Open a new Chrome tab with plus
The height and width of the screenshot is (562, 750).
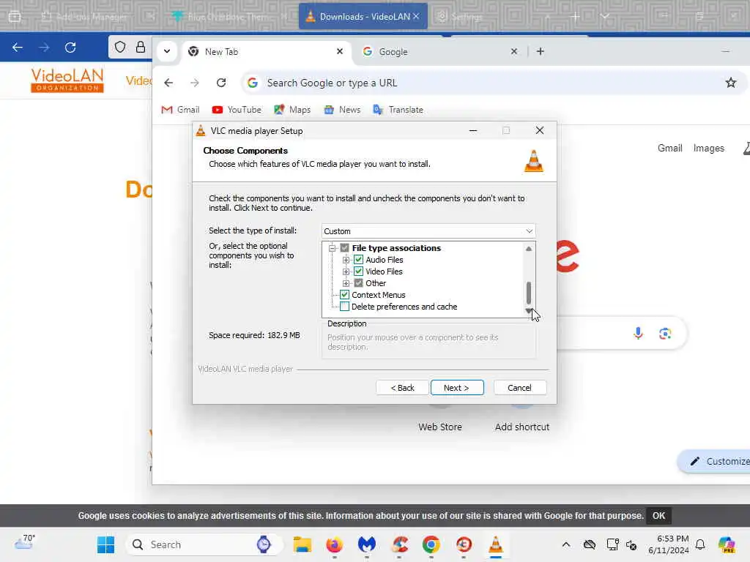click(540, 51)
